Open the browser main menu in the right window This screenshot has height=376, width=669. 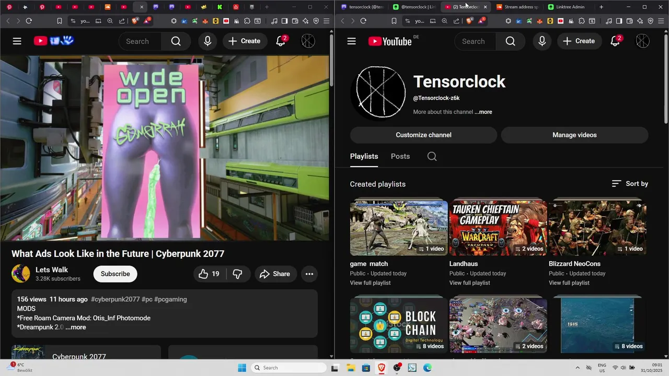coord(661,21)
